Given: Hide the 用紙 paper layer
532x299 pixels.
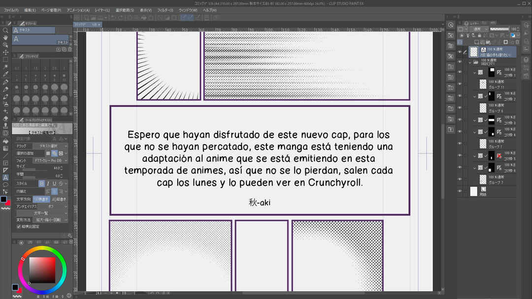Looking at the screenshot, I should (460, 191).
